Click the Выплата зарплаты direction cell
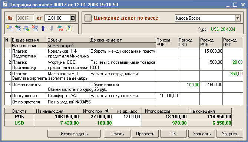Viewport: 248px width, 142px height. tap(29, 79)
